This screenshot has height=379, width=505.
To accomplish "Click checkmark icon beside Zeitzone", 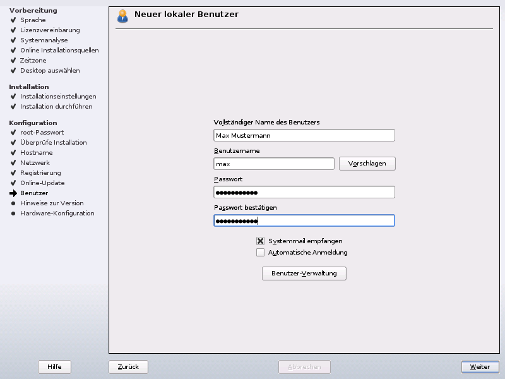I will point(13,60).
